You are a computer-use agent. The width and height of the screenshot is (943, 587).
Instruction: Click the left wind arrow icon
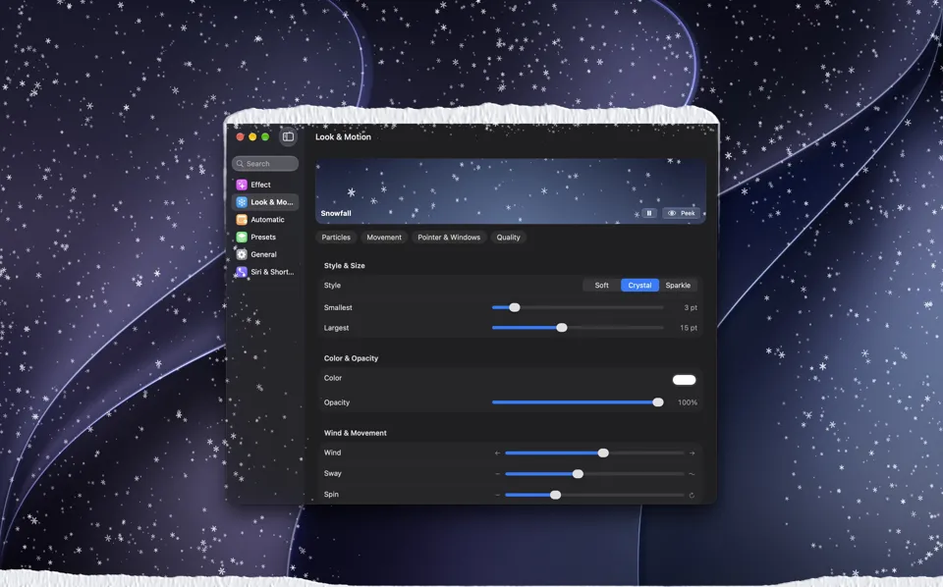(x=497, y=454)
